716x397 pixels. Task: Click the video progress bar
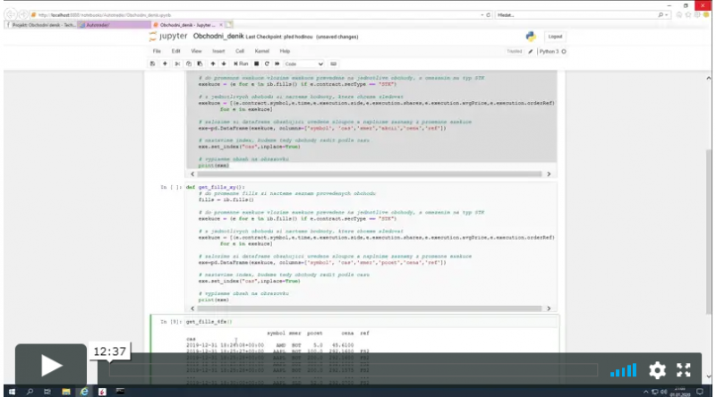353,370
